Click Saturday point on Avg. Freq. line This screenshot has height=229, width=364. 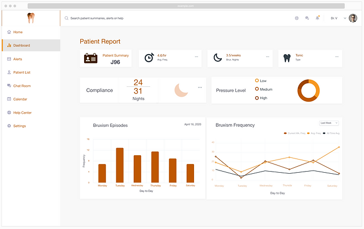point(339,147)
